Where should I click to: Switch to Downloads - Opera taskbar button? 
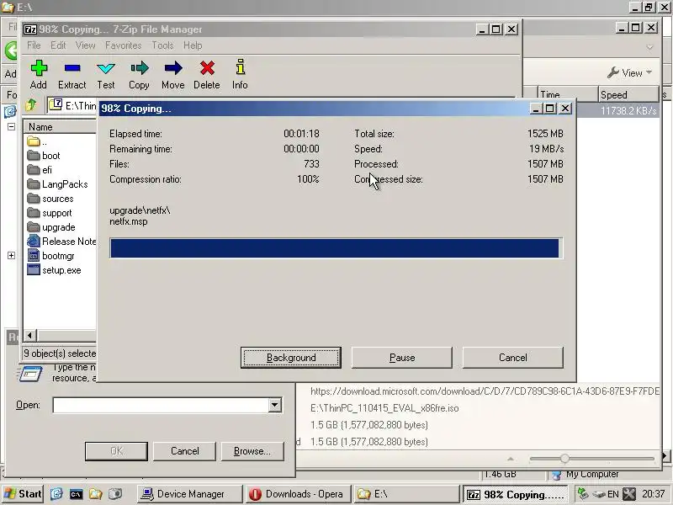pos(298,494)
